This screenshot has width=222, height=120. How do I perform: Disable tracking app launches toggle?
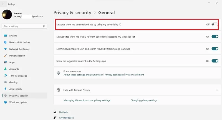click(x=215, y=49)
